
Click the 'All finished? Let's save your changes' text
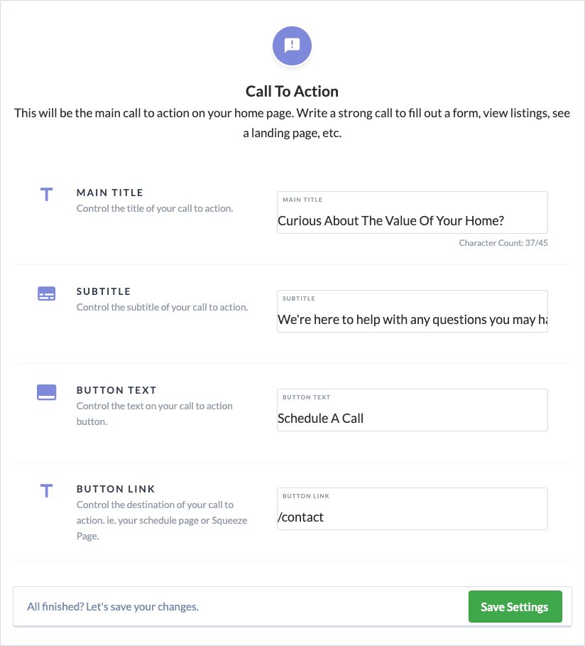point(113,607)
